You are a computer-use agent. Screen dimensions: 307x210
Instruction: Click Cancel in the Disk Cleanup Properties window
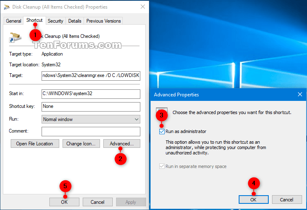click(98, 202)
